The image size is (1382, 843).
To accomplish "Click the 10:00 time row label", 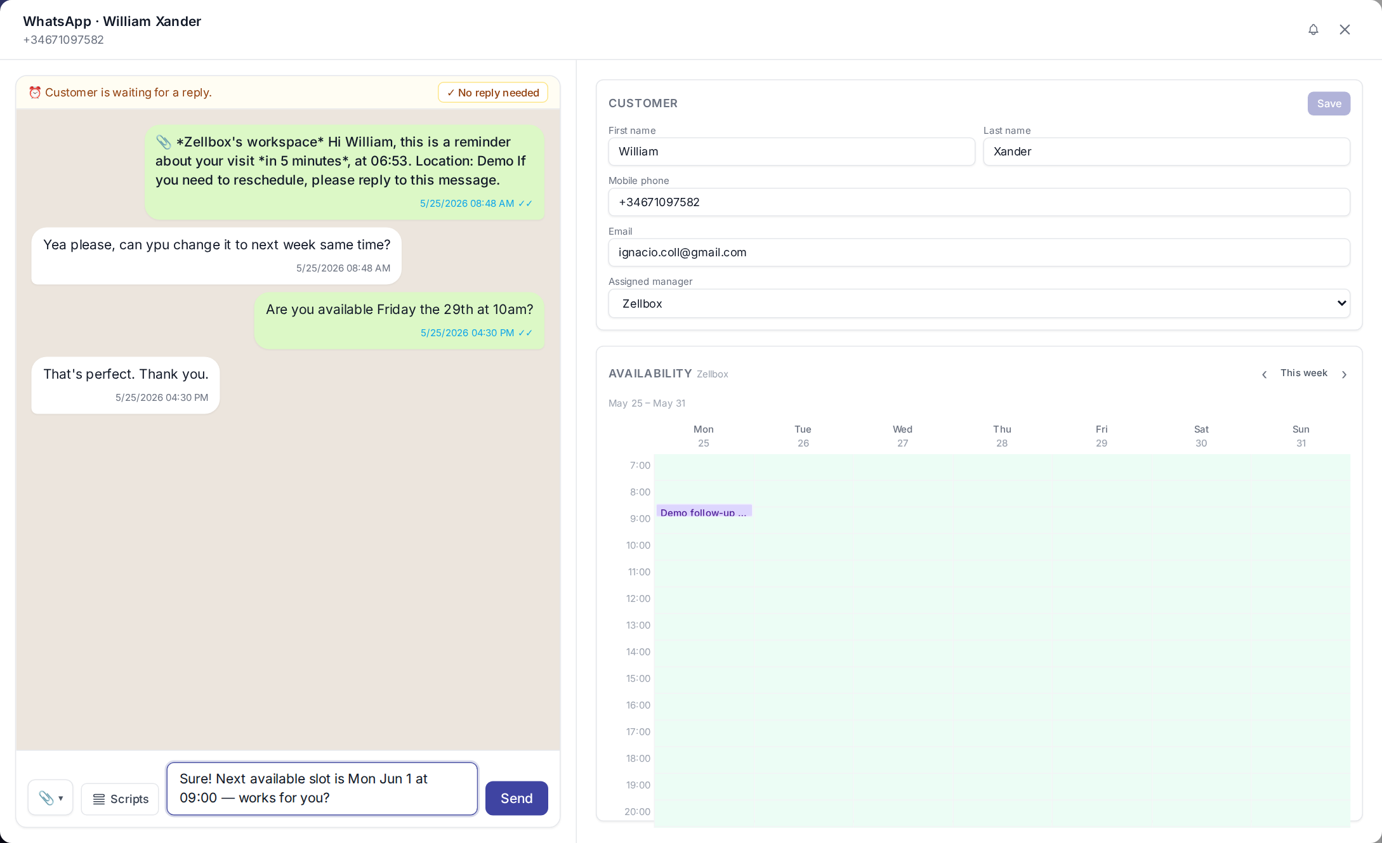I will point(638,546).
